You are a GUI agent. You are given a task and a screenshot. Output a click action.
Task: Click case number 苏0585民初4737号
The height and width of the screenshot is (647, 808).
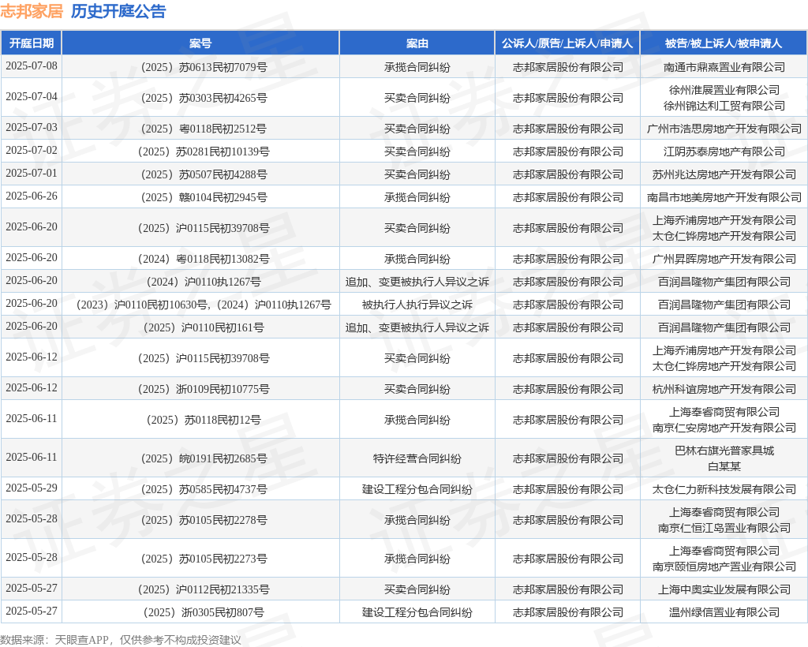(x=204, y=489)
